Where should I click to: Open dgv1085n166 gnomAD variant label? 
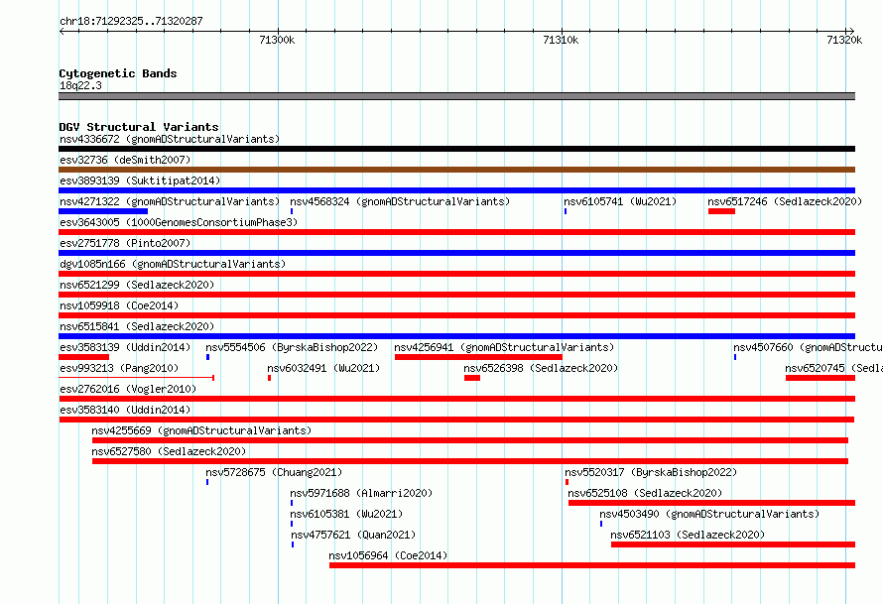pyautogui.click(x=173, y=264)
